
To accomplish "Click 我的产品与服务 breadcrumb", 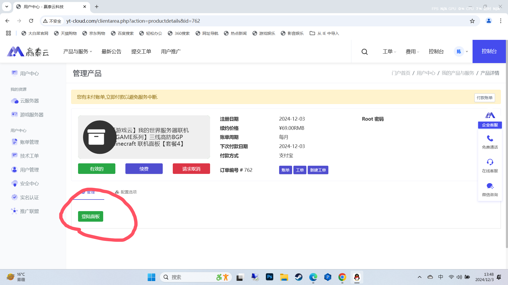I will coord(458,73).
